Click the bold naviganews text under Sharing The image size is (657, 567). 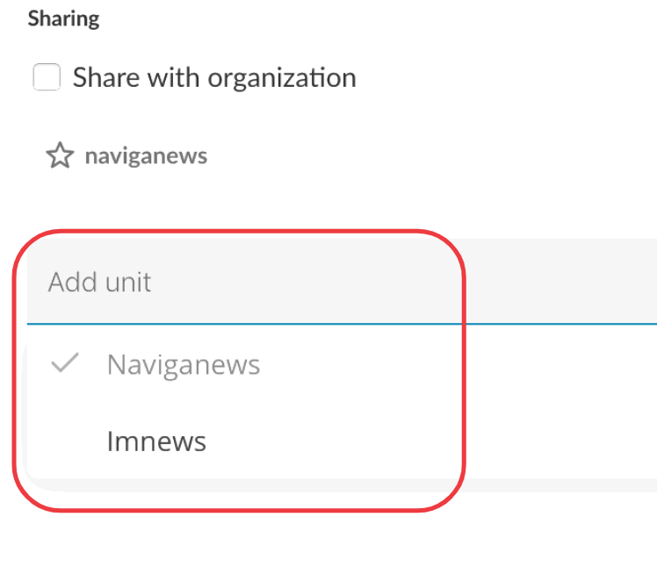(146, 157)
